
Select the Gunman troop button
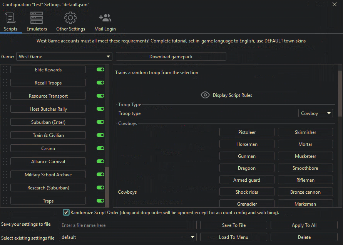tap(247, 156)
